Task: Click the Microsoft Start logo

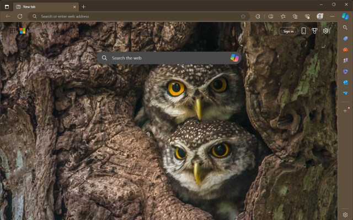Action: pos(38,31)
